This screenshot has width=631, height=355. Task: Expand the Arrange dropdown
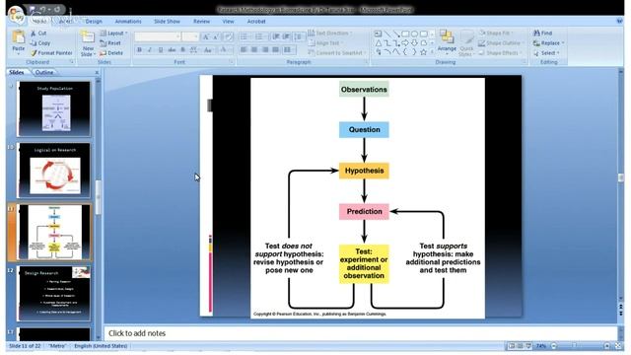[447, 42]
